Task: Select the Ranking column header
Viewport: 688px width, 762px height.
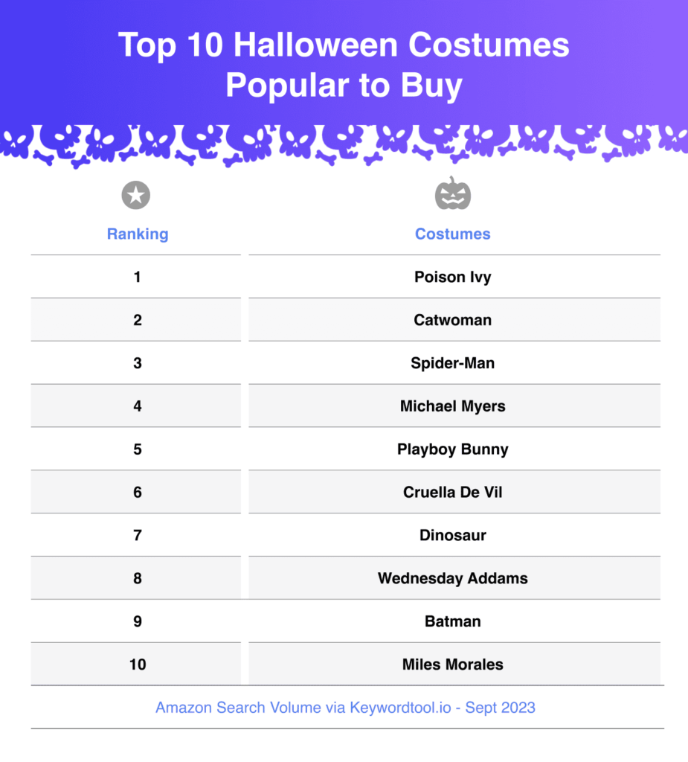Action: click(x=138, y=234)
